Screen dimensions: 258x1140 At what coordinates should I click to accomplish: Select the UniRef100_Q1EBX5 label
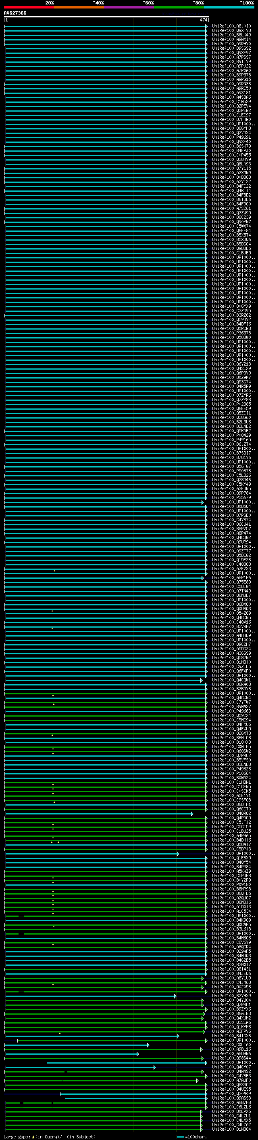tap(231, 858)
